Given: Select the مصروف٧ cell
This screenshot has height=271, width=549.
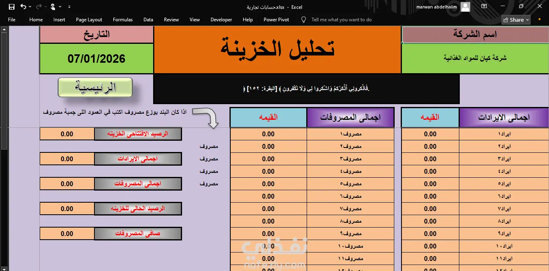Looking at the screenshot, I should [x=350, y=209].
